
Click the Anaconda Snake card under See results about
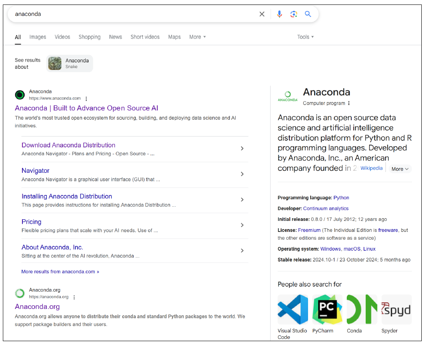coord(69,64)
